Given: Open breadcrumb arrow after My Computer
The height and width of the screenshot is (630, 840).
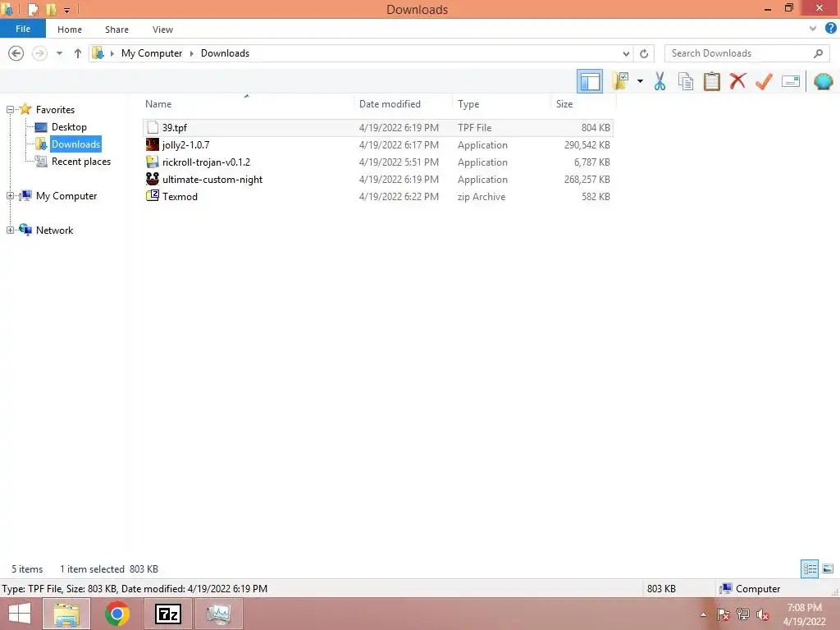Looking at the screenshot, I should coord(192,53).
